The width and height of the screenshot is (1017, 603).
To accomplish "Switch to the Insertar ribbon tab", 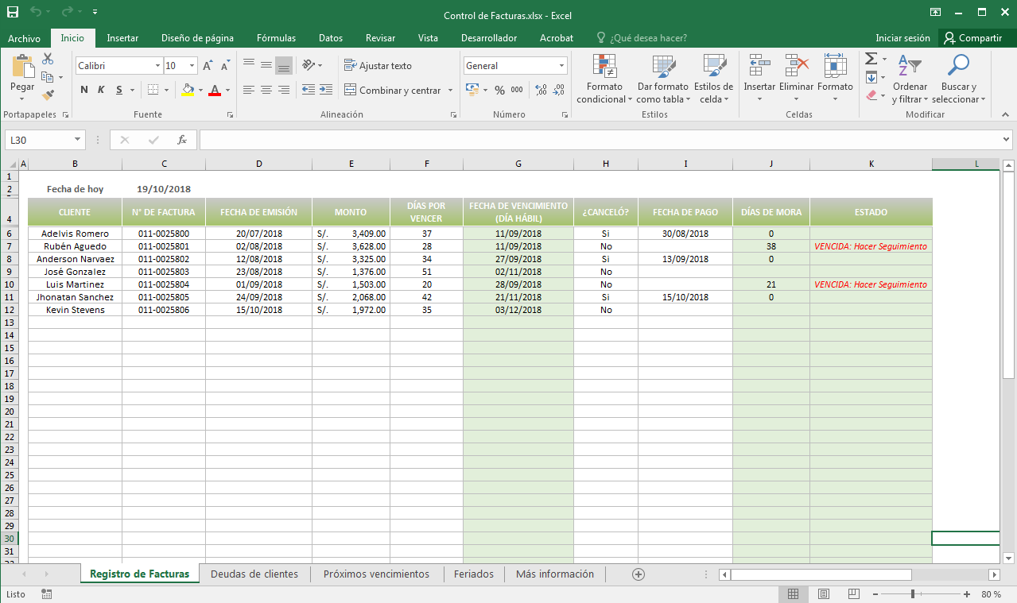I will tap(122, 38).
